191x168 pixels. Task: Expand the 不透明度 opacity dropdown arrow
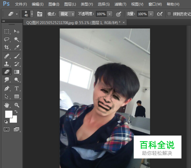pos(110,14)
